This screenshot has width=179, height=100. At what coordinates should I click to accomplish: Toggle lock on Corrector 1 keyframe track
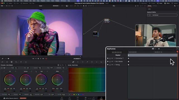pyautogui.click(x=110, y=58)
